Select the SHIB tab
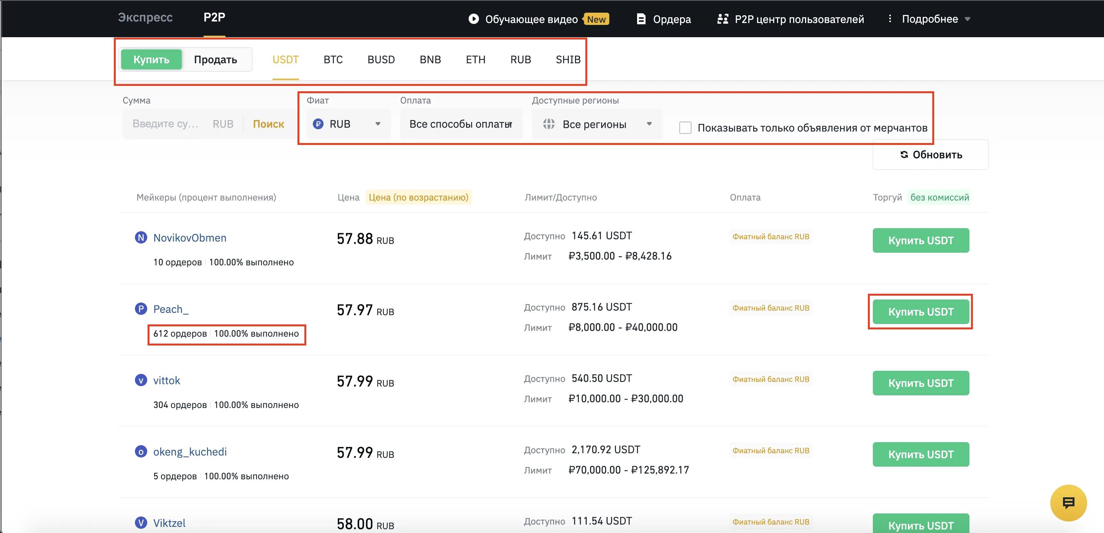This screenshot has height=533, width=1104. pyautogui.click(x=568, y=59)
